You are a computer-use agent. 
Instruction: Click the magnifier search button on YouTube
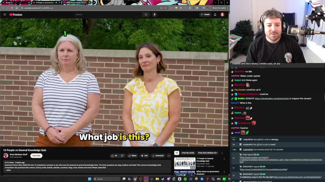tap(146, 14)
